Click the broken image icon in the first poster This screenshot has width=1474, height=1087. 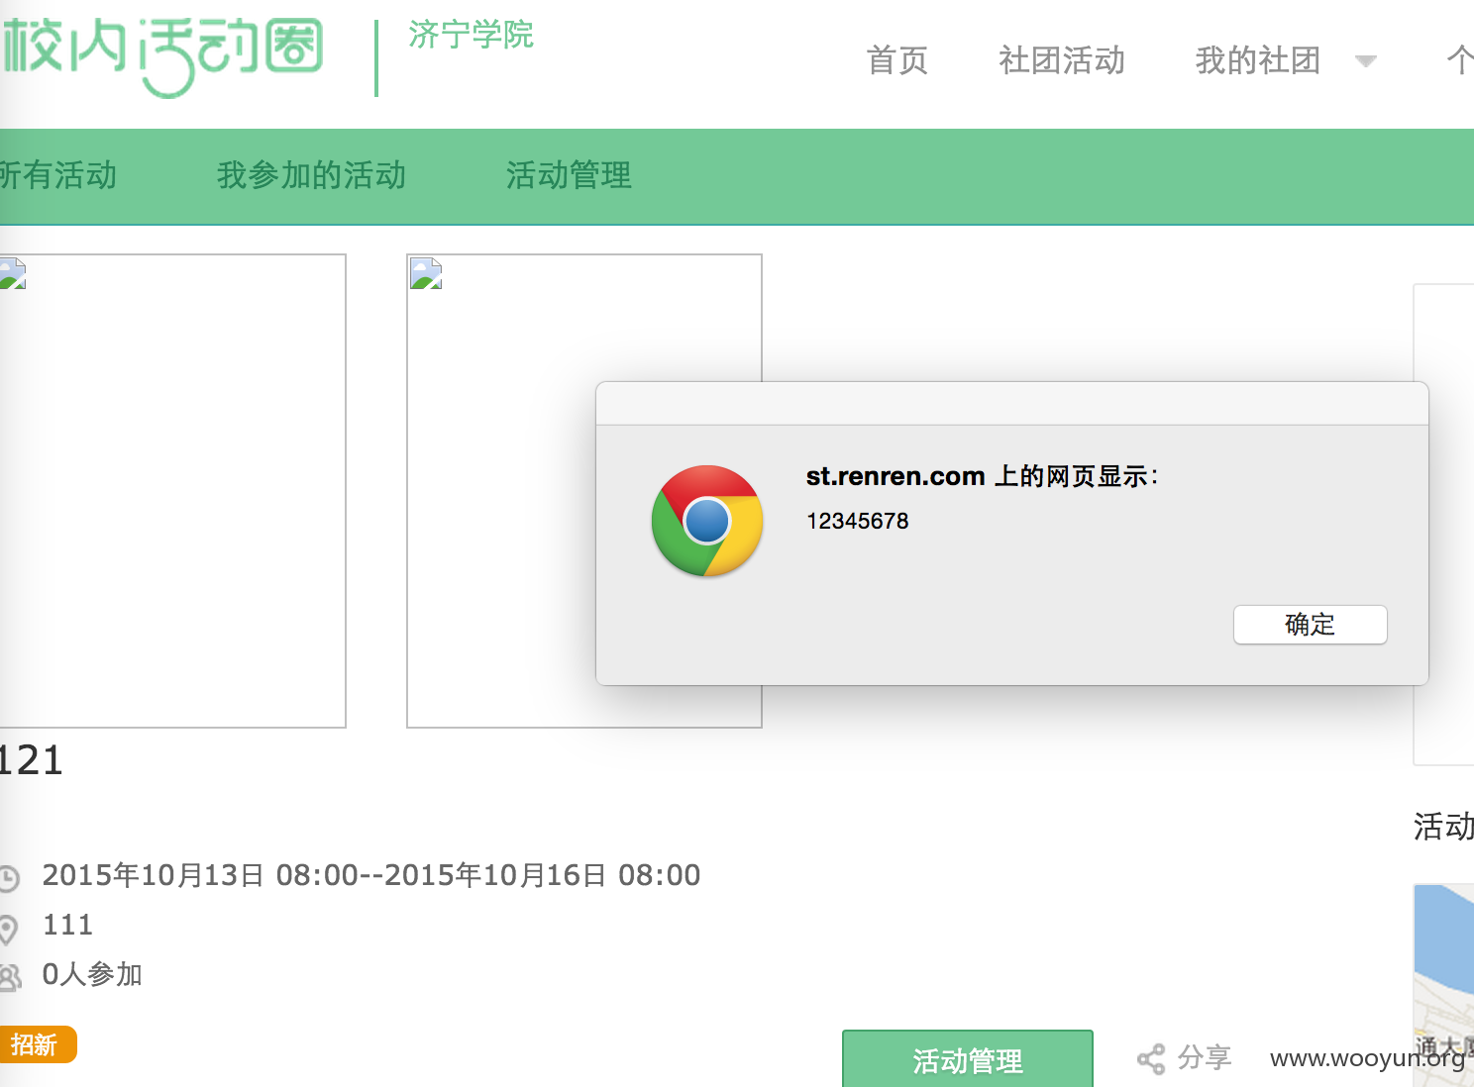[x=13, y=273]
